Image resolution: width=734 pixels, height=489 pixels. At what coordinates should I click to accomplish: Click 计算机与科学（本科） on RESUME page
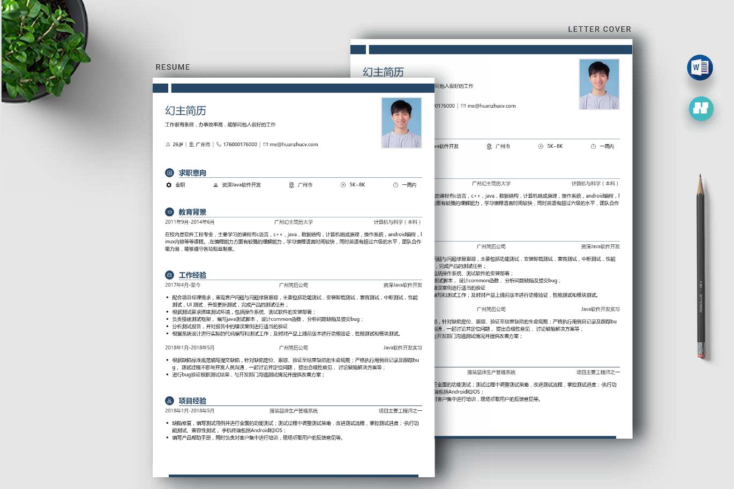tap(398, 222)
